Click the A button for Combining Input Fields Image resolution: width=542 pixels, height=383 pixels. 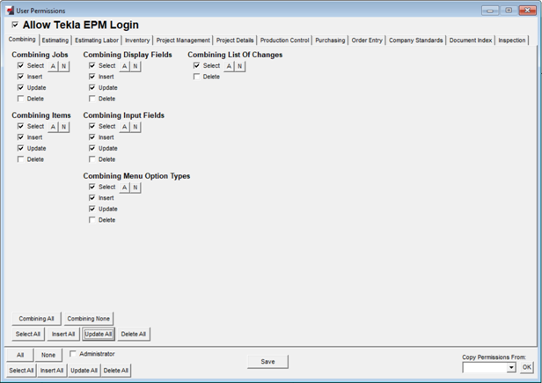pos(124,127)
